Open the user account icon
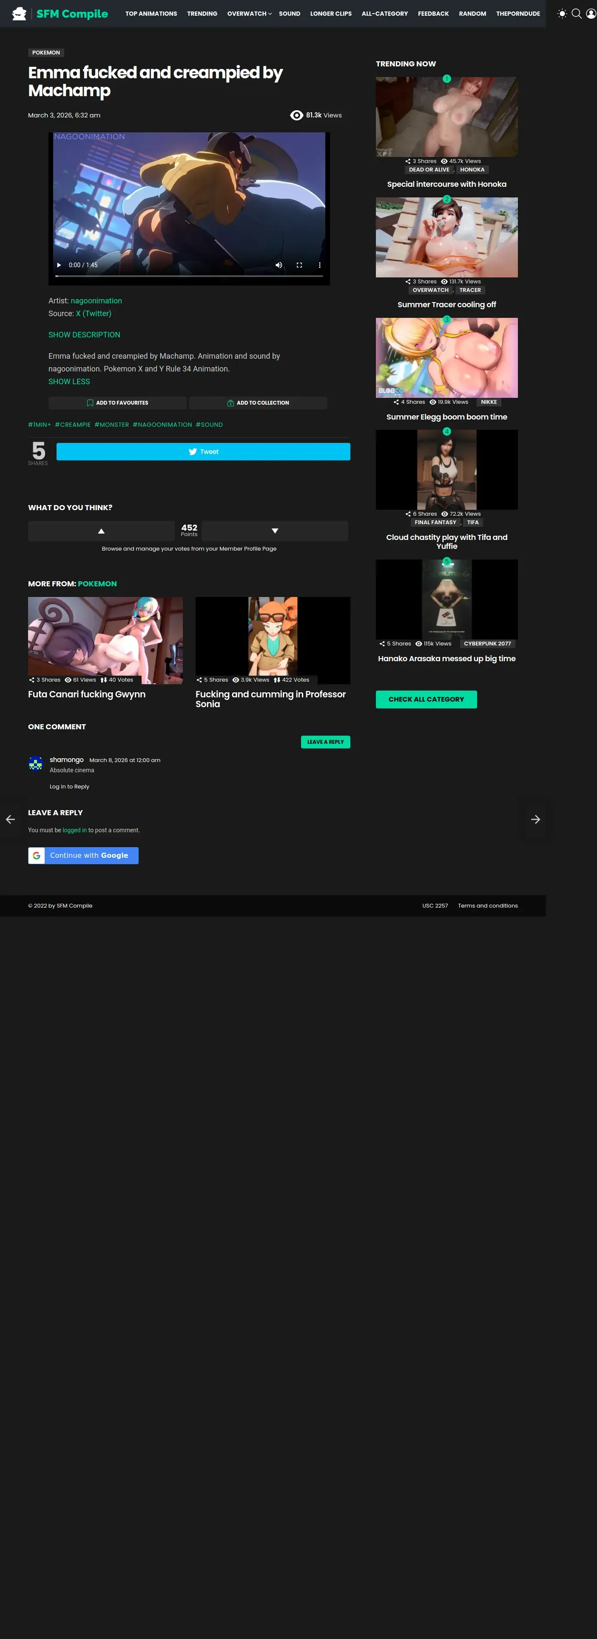Viewport: 597px width, 1639px height. pos(591,13)
